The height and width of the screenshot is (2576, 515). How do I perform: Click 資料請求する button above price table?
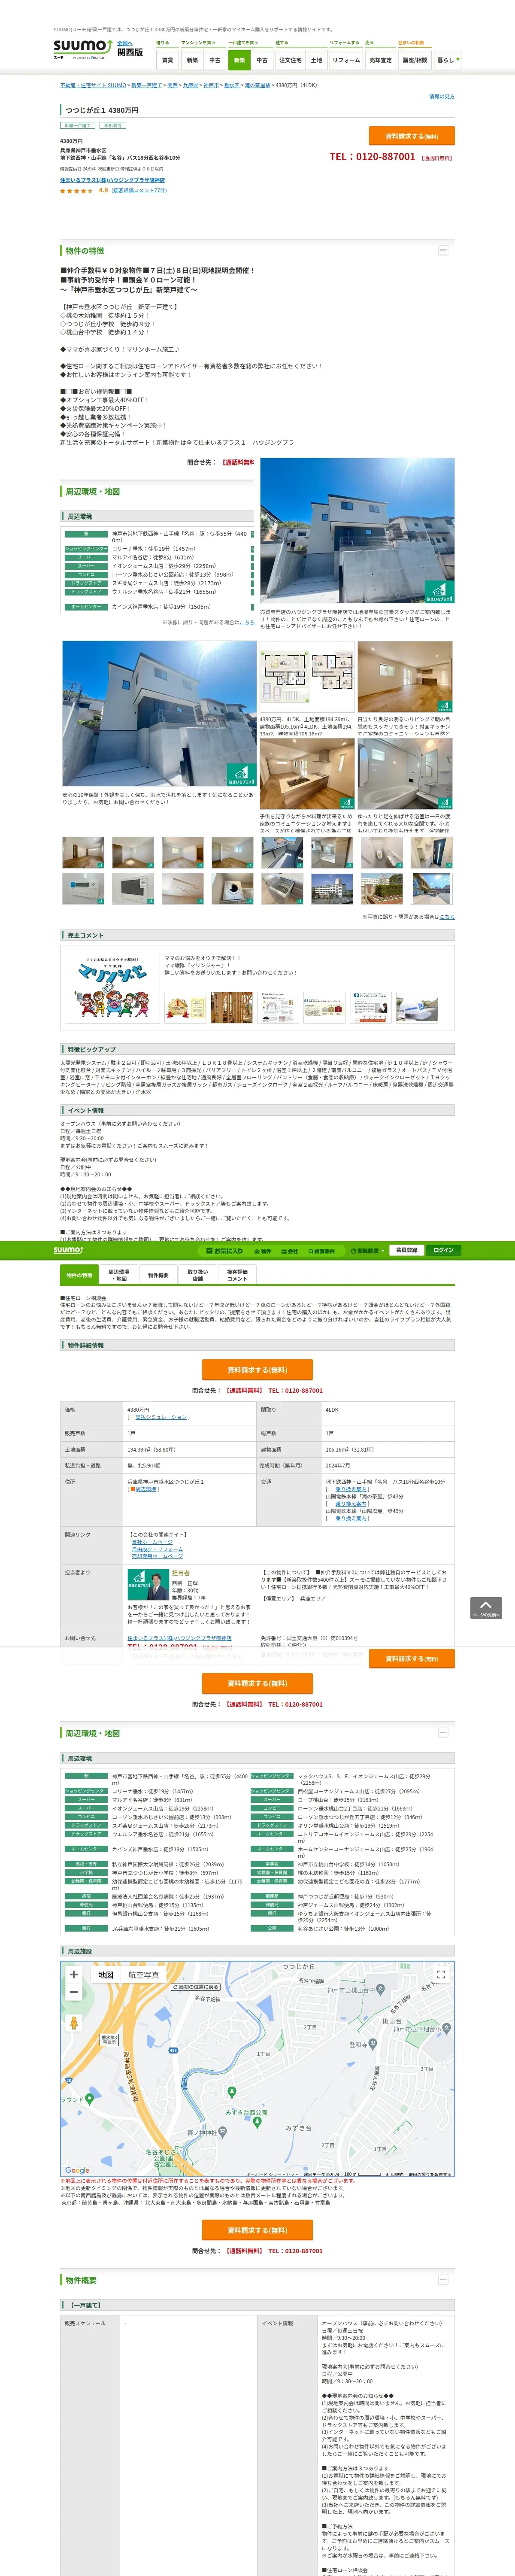pyautogui.click(x=257, y=1370)
